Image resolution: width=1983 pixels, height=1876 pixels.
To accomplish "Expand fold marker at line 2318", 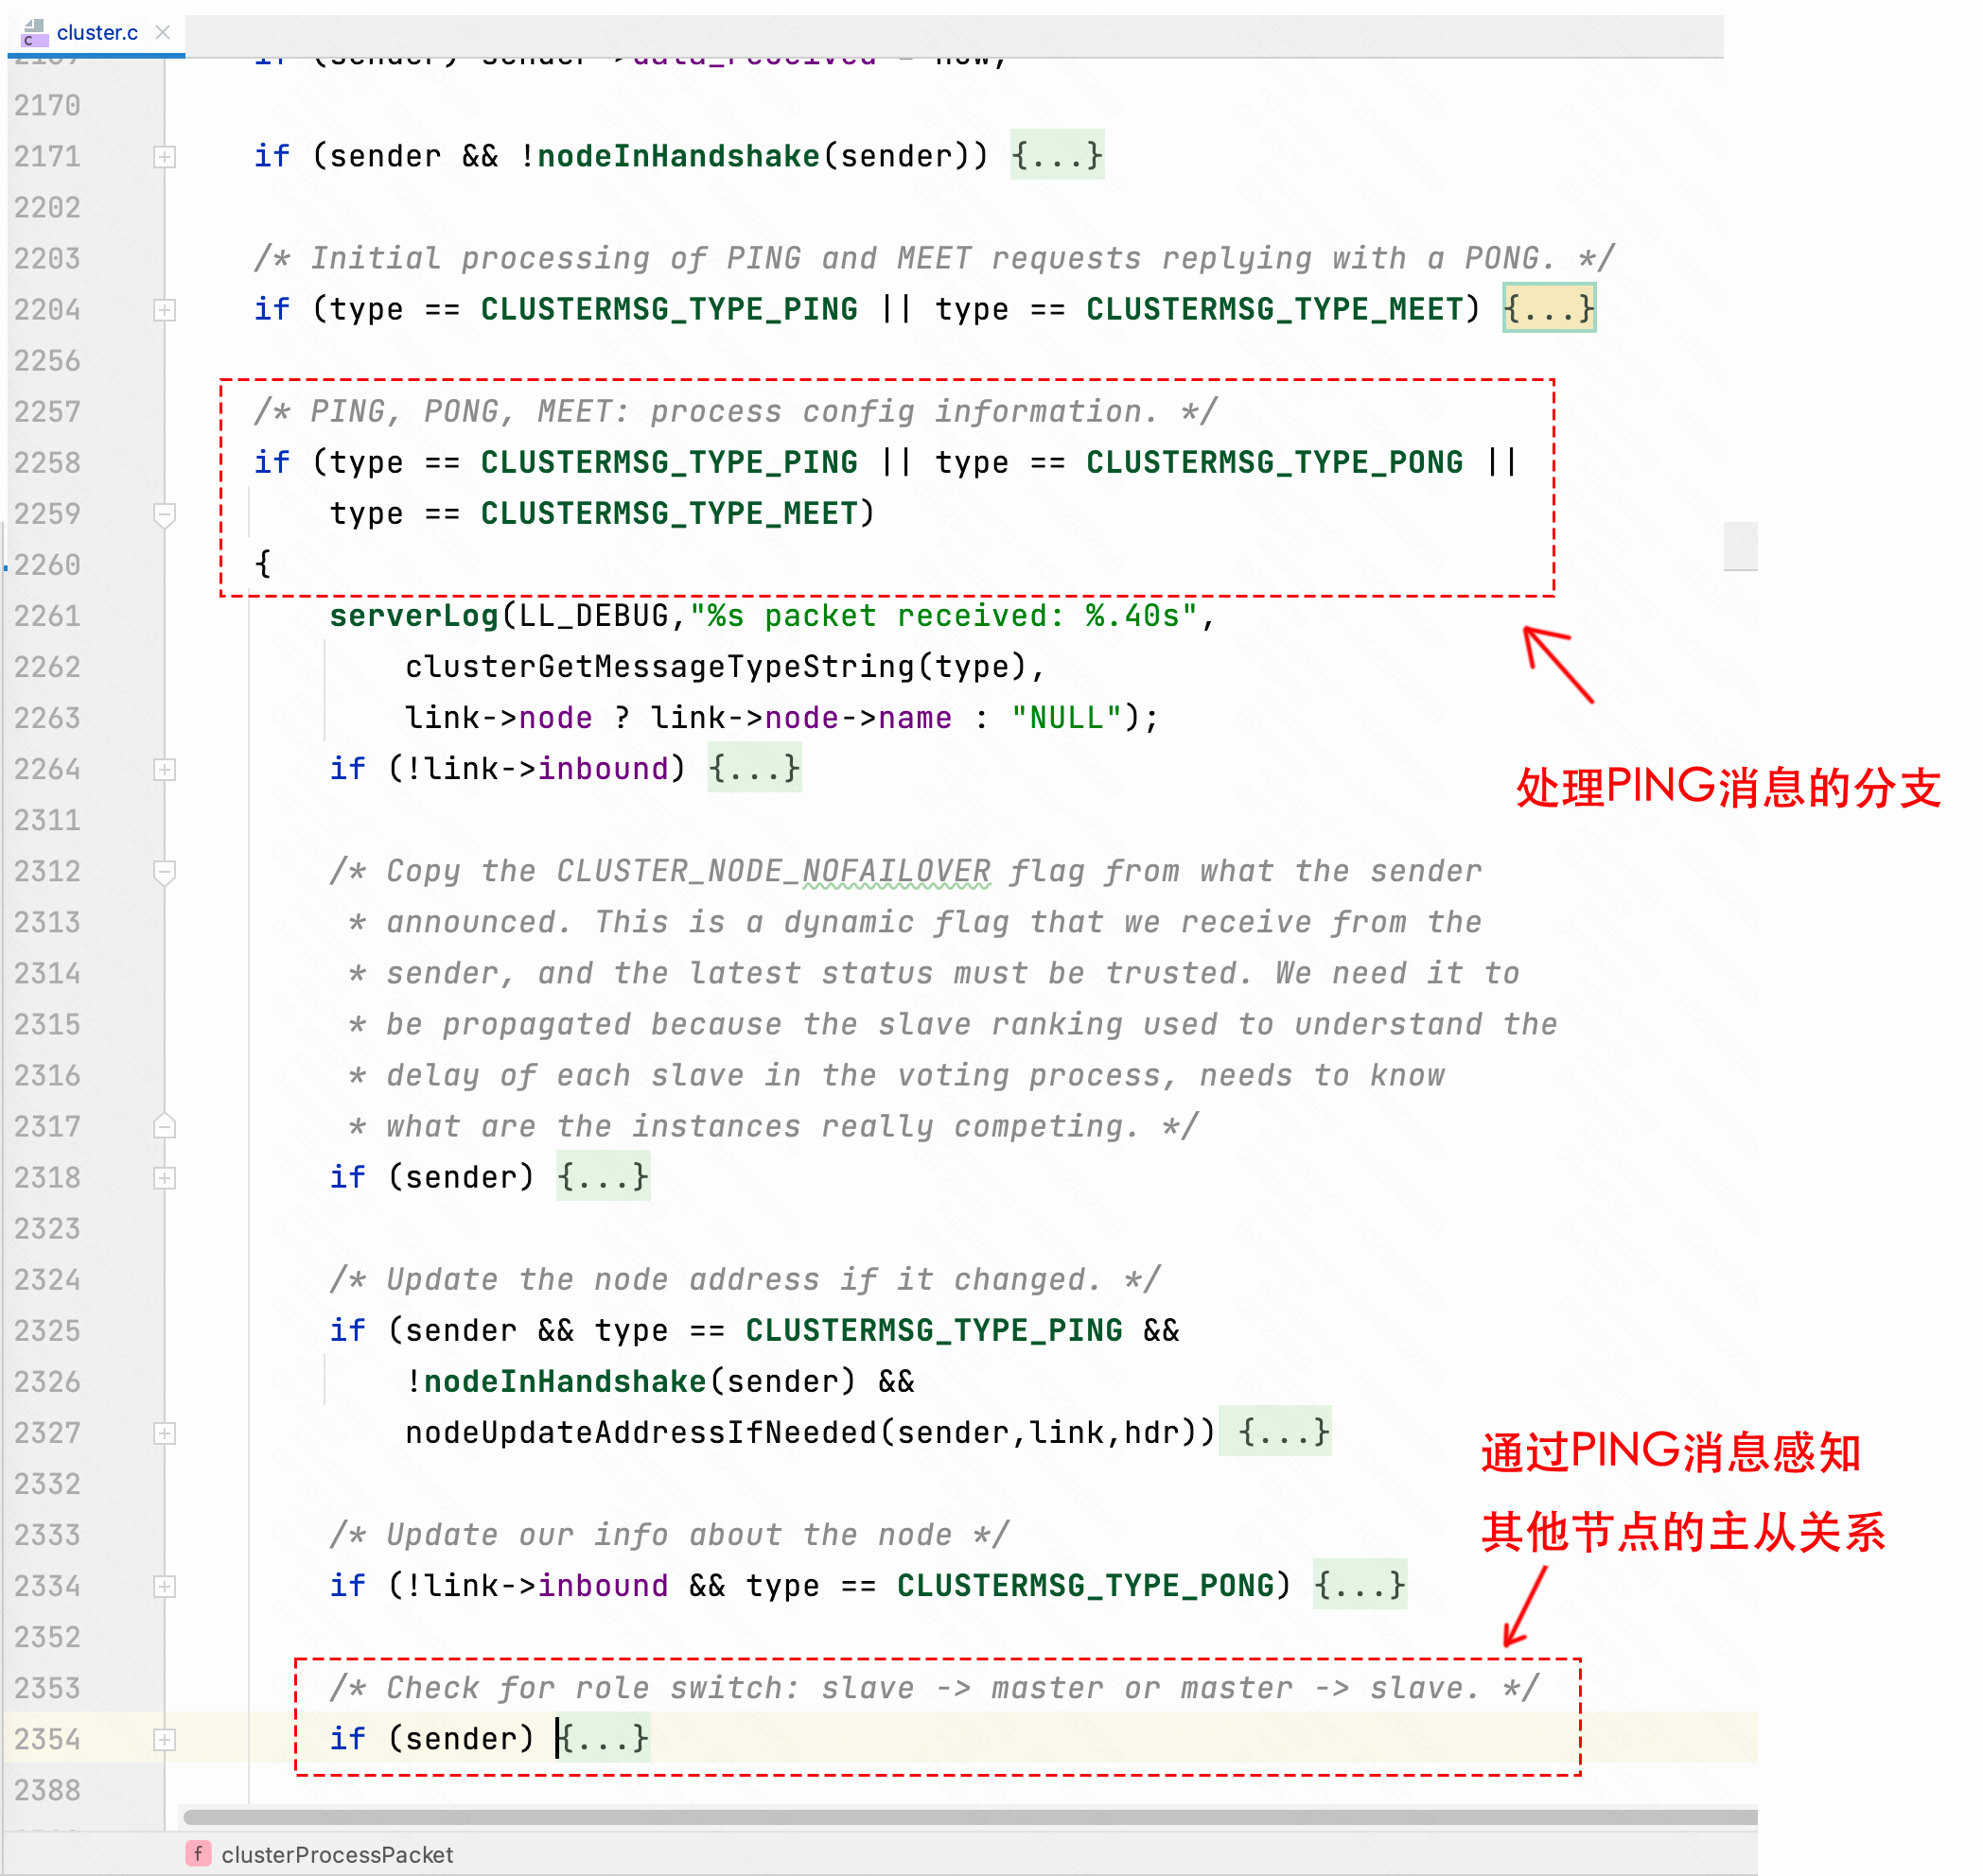I will click(165, 1177).
